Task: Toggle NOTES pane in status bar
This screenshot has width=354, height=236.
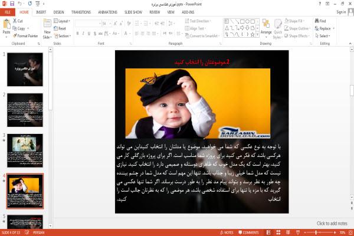Action: coord(227,232)
